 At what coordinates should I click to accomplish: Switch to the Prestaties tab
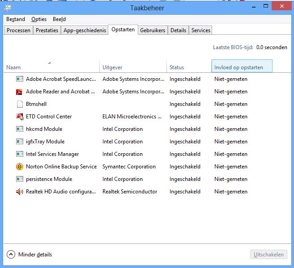click(47, 30)
